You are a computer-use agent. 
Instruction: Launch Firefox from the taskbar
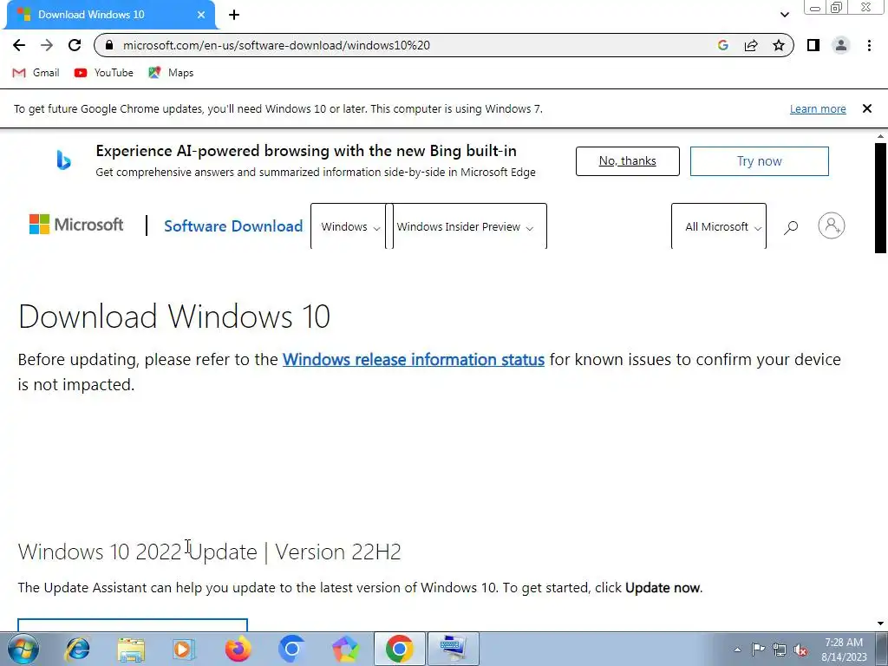tap(238, 649)
